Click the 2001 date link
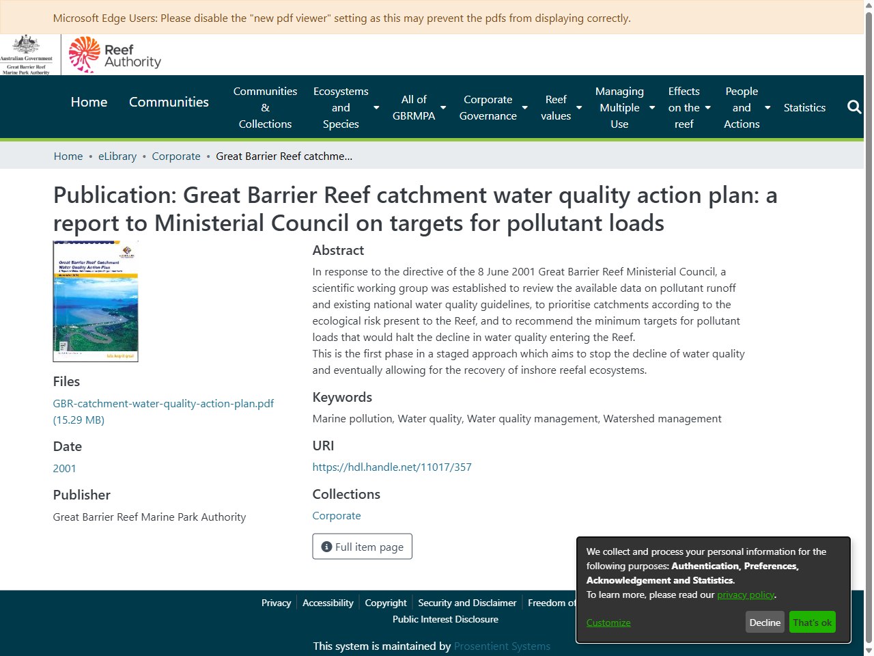 (64, 469)
